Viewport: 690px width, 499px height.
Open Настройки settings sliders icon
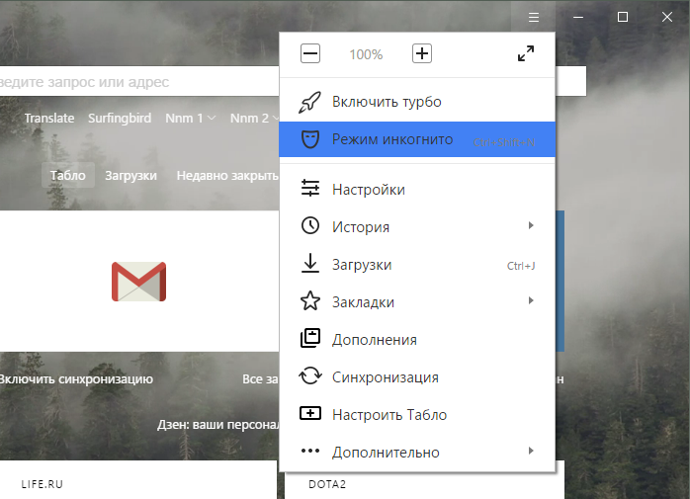coord(310,189)
